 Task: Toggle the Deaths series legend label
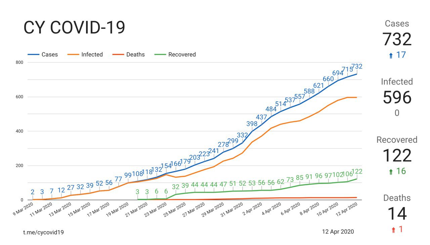coord(135,55)
